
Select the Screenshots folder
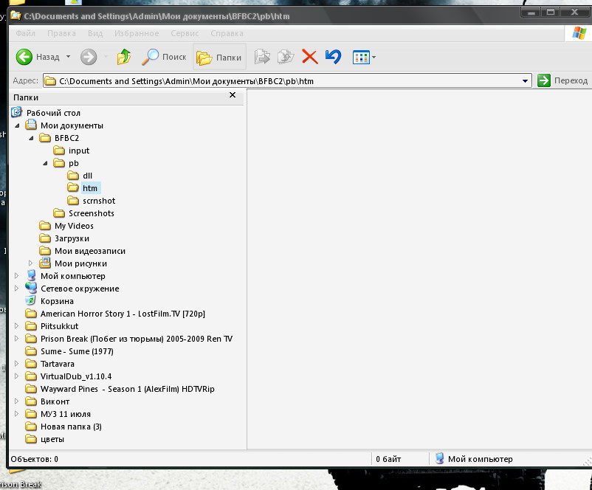click(92, 213)
